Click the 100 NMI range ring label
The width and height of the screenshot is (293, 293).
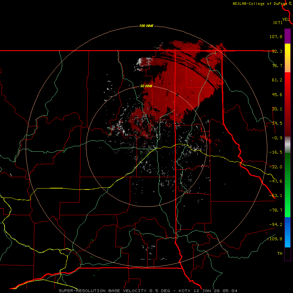tap(146, 26)
